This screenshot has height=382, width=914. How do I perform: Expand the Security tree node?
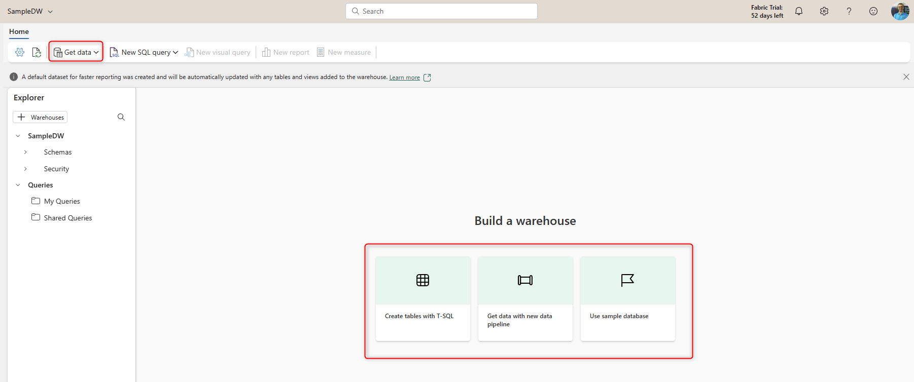[x=25, y=169]
